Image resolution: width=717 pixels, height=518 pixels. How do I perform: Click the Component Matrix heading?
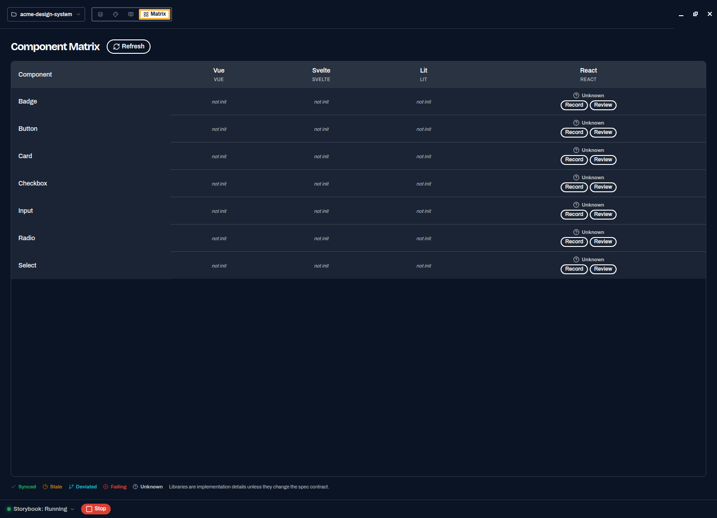pyautogui.click(x=55, y=47)
